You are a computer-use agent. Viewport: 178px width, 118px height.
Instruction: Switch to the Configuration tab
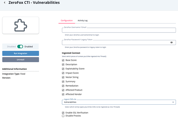67,20
